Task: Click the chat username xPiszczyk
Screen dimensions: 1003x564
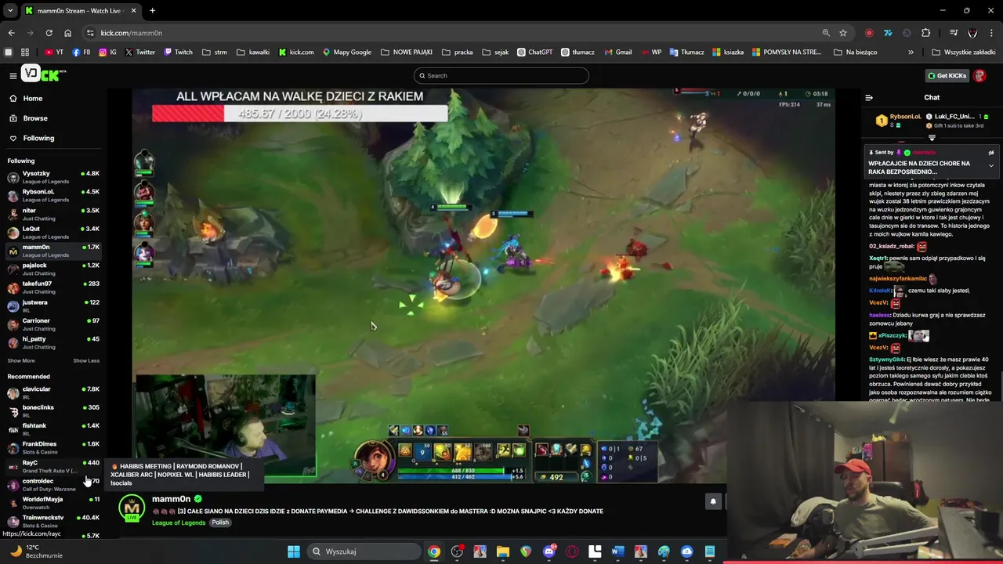Action: pos(892,335)
